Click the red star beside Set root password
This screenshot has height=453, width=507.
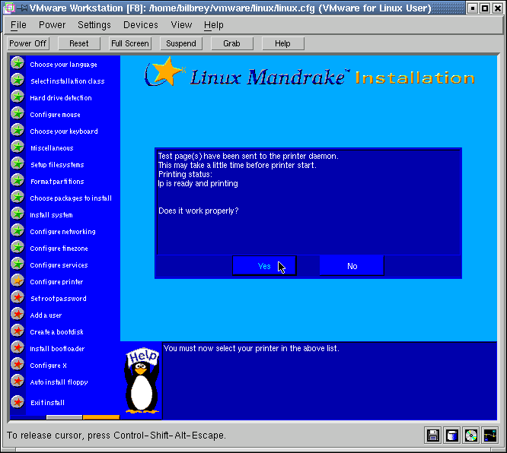point(18,299)
